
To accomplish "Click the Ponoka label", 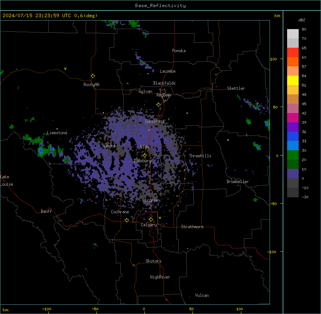I will (179, 51).
